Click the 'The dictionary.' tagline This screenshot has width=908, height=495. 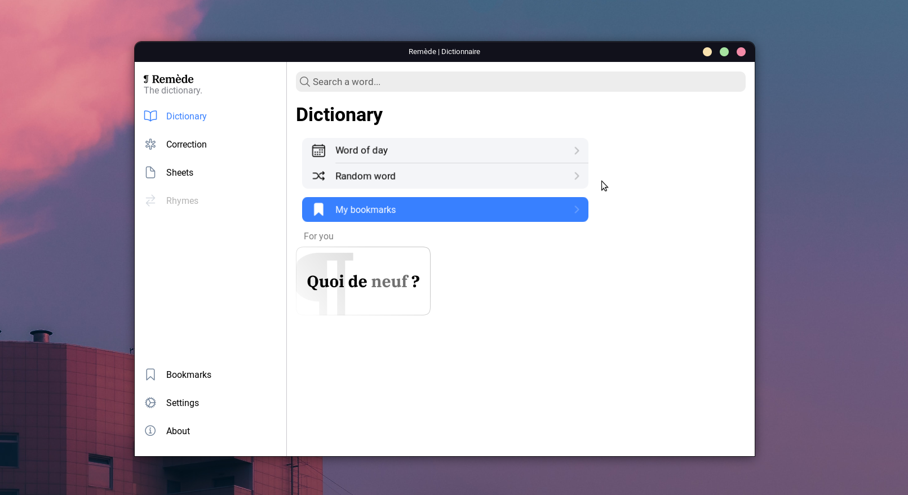[x=173, y=90]
